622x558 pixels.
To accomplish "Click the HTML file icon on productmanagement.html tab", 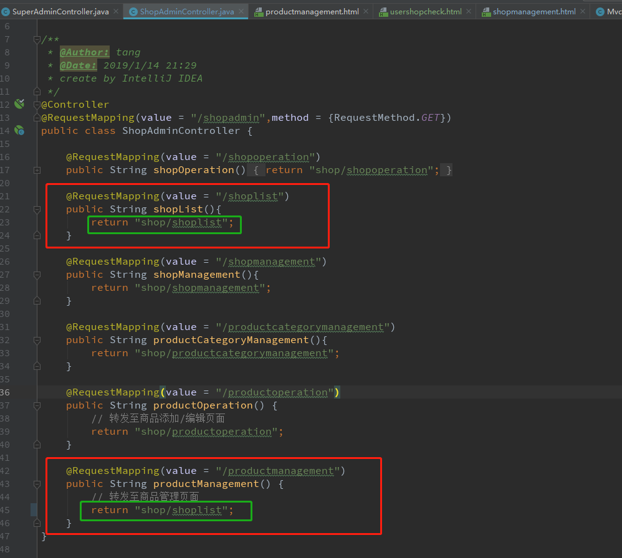I will 259,12.
